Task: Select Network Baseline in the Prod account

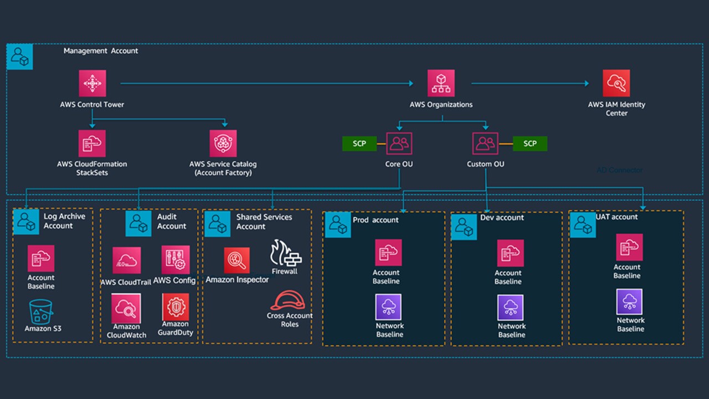Action: coord(388,307)
